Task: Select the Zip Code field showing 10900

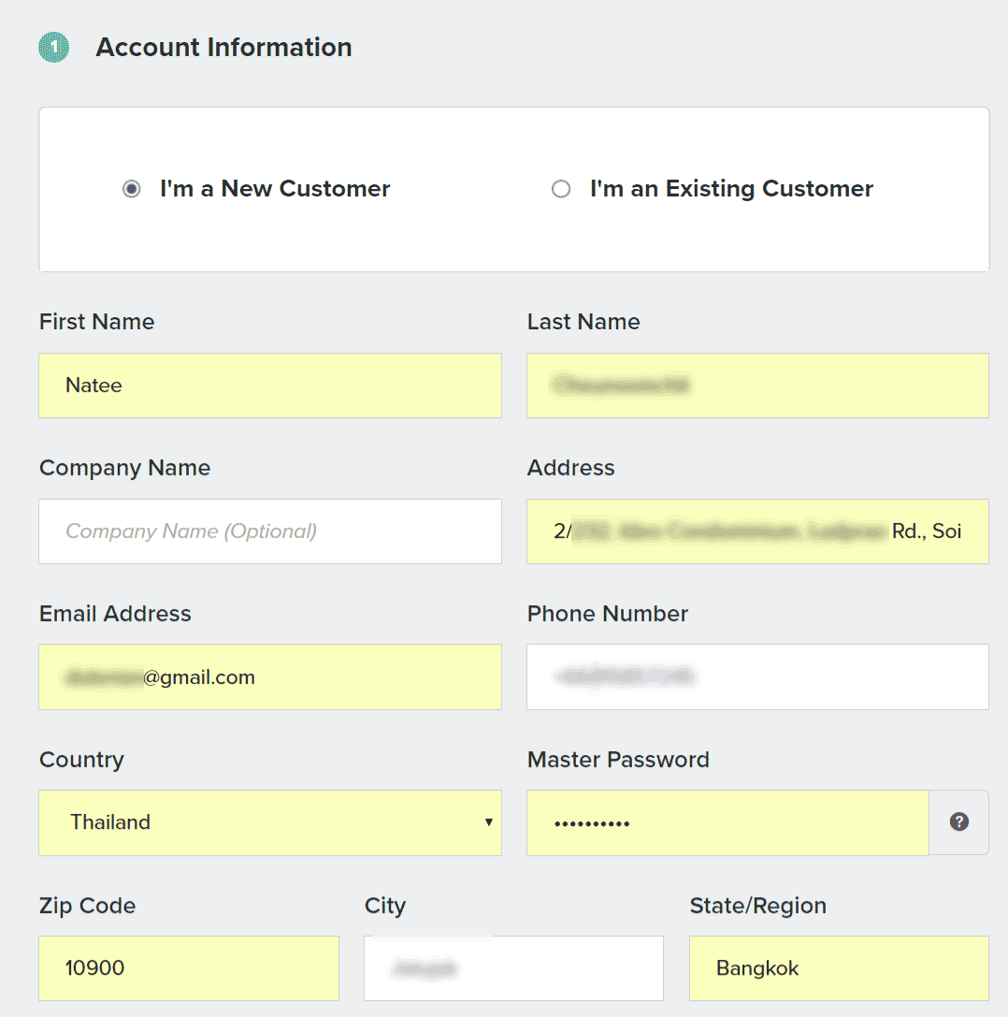Action: [x=189, y=968]
